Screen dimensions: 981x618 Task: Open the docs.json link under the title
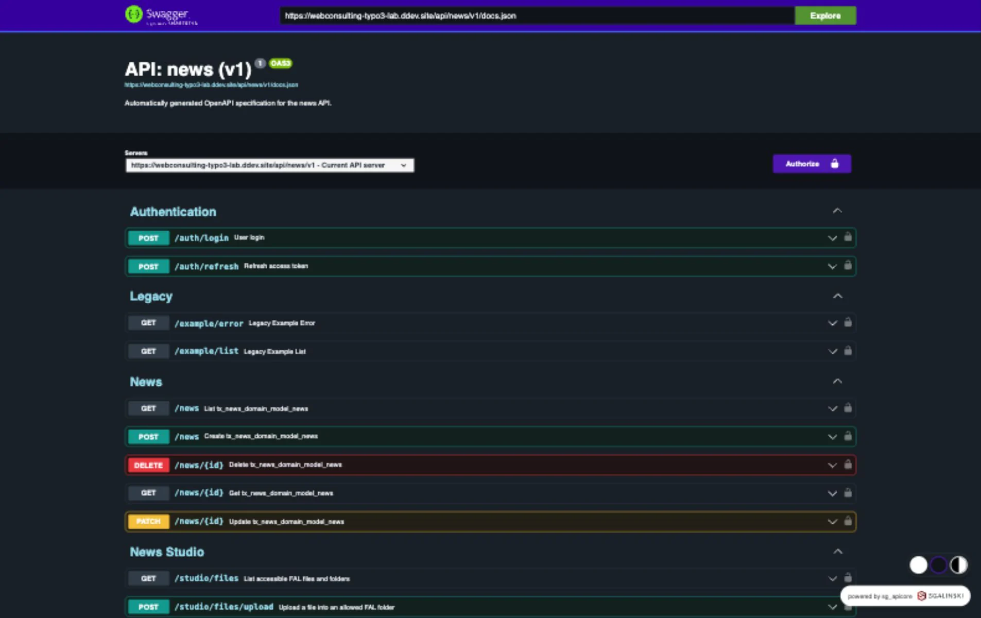point(211,84)
